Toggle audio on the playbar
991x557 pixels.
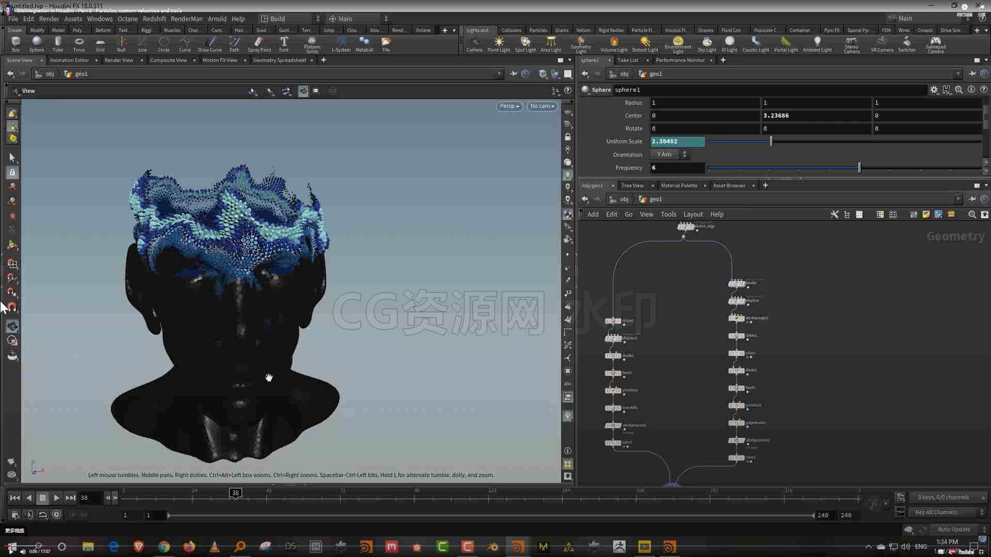[29, 515]
